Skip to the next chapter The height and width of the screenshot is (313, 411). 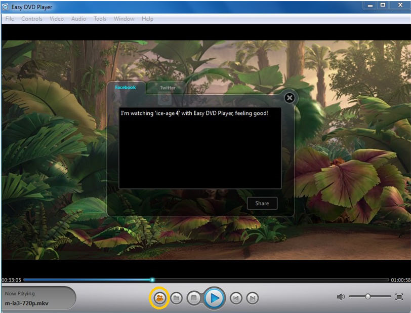coord(253,298)
